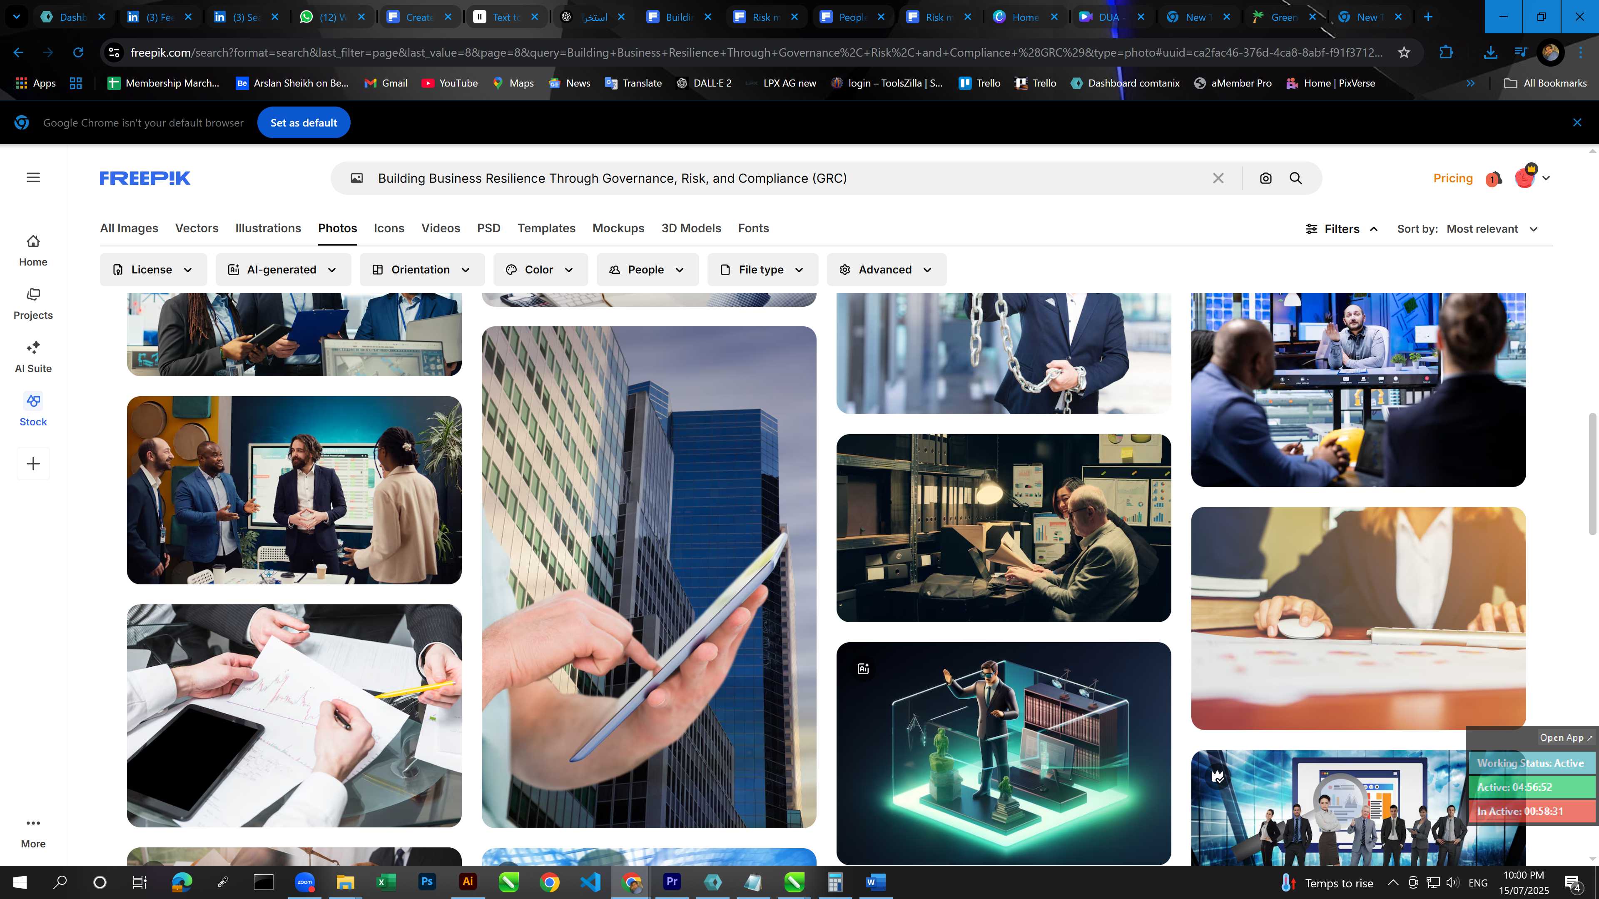Dismiss the default browser notification bar
The width and height of the screenshot is (1599, 899).
[x=1577, y=123]
